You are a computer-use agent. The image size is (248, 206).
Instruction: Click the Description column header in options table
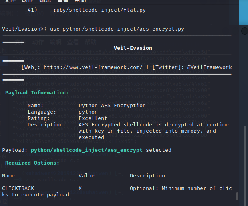[x=147, y=175]
